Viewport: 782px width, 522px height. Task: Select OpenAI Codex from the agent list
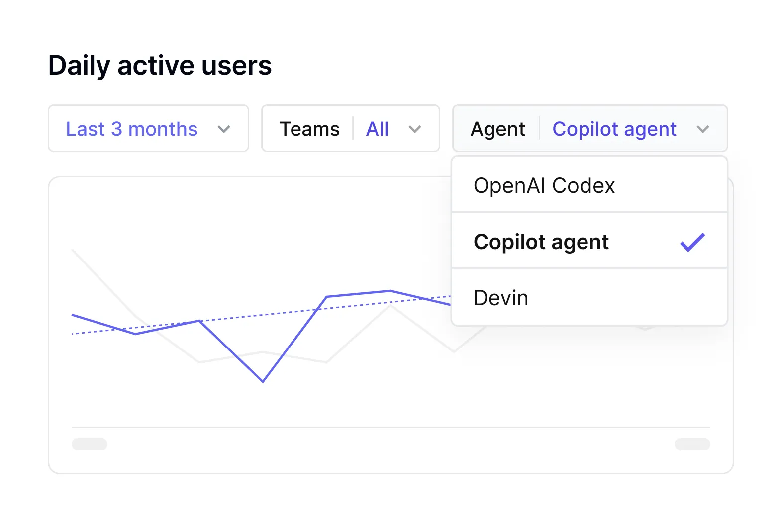[589, 185]
